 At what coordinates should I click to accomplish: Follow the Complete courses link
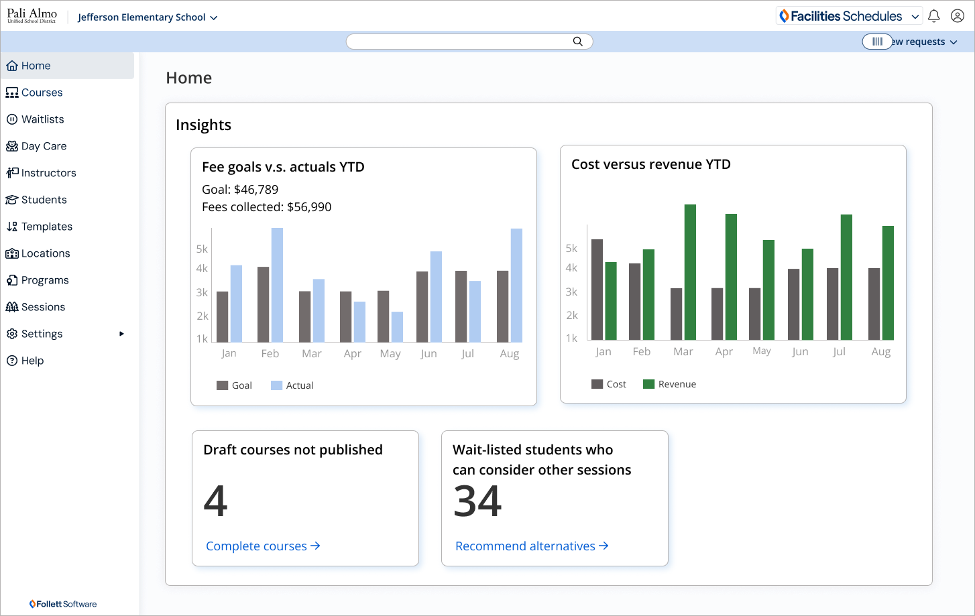click(x=263, y=546)
